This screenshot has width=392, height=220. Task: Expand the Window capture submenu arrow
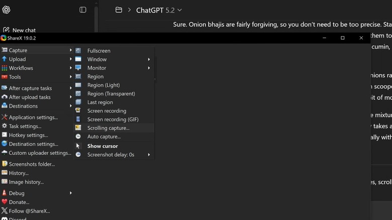coord(149,59)
